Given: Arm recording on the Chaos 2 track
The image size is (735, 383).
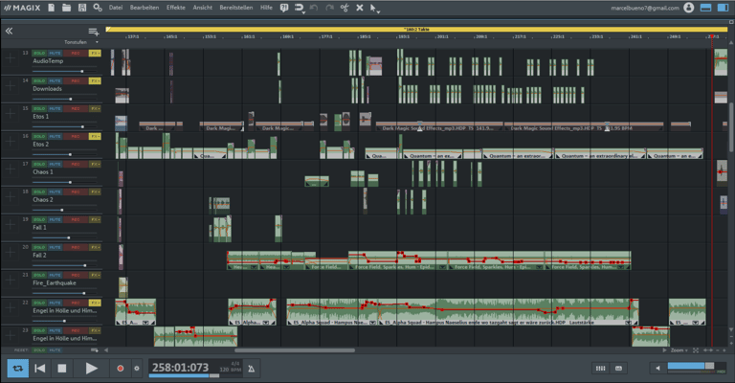Looking at the screenshot, I should 76,191.
